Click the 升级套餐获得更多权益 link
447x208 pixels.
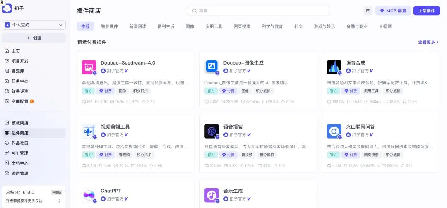pyautogui.click(x=24, y=201)
